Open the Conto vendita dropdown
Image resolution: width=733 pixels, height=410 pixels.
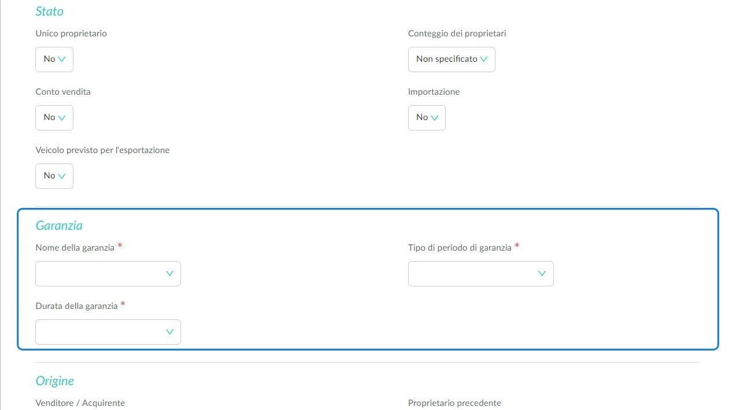coord(54,118)
